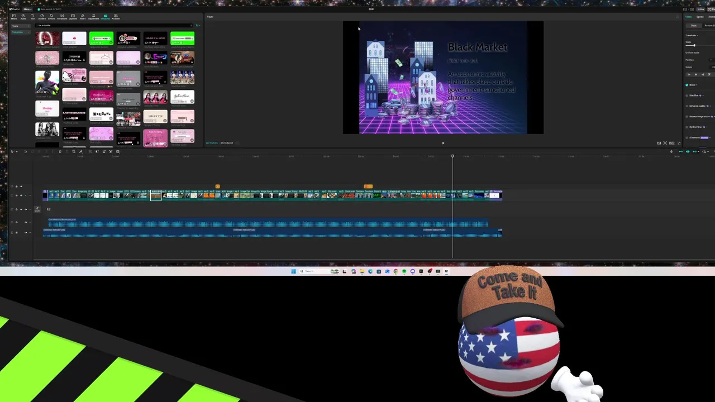Viewport: 715px width, 402px height.
Task: Redo the last timeline edit
Action: pos(32,151)
